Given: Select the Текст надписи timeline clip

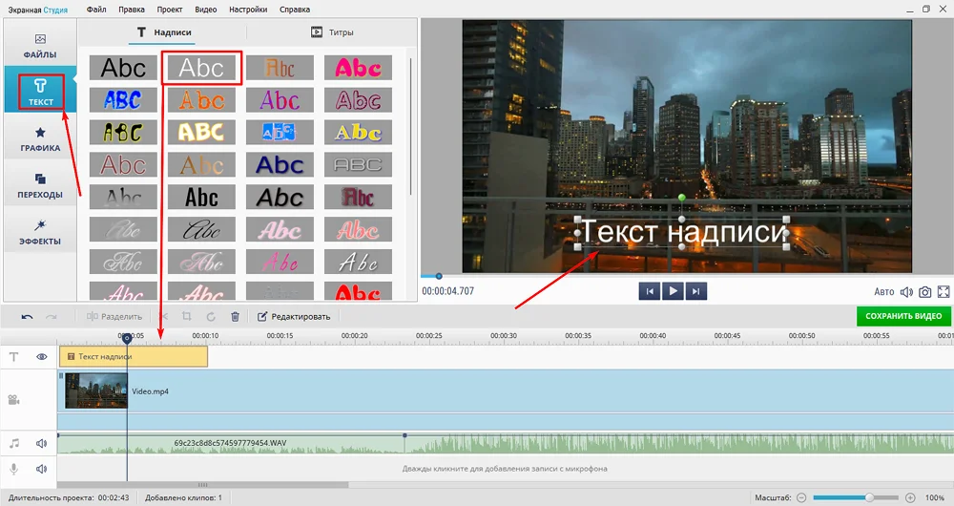Looking at the screenshot, I should coord(134,356).
